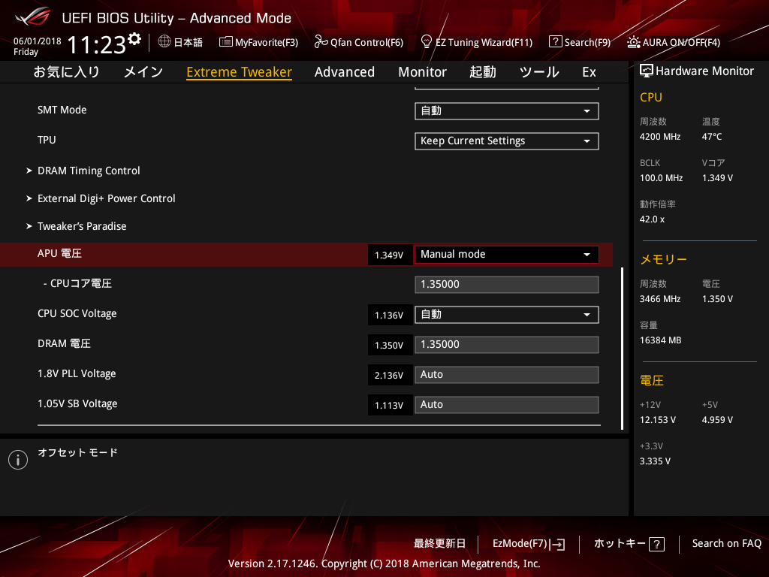
Task: Select the CPU SOC Voltage label
Action: [77, 313]
